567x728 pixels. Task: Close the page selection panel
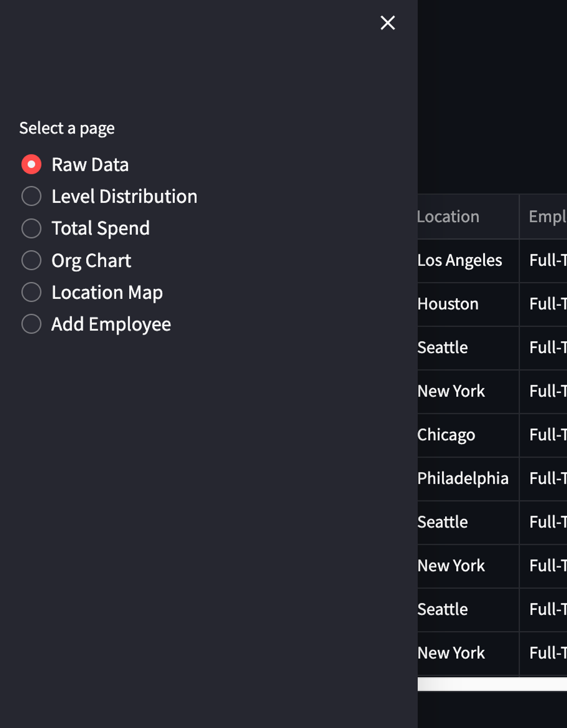tap(387, 23)
